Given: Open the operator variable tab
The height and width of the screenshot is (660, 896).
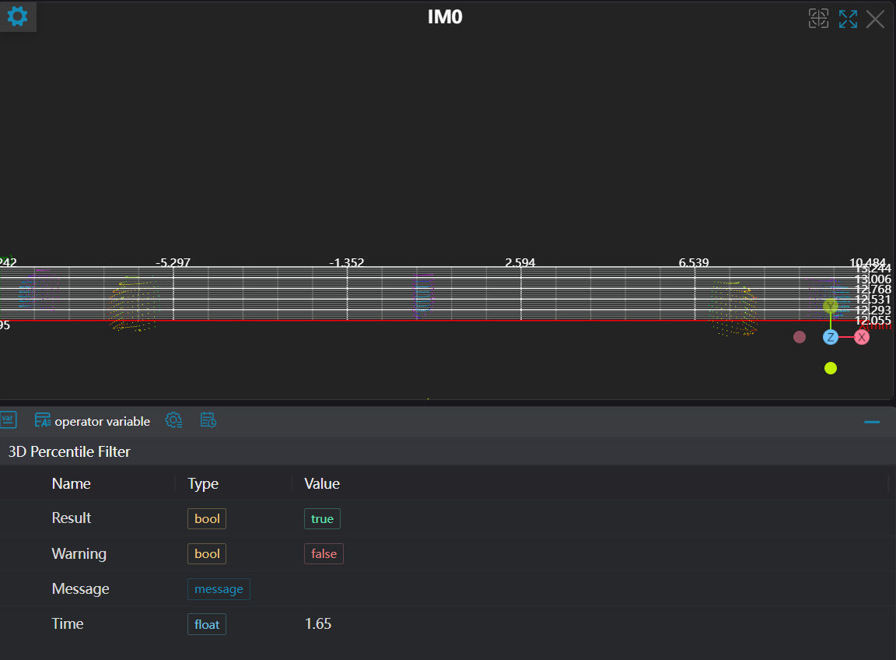Looking at the screenshot, I should 93,421.
